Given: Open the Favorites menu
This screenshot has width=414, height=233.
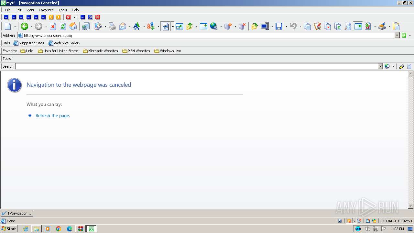Looking at the screenshot, I should (x=46, y=10).
